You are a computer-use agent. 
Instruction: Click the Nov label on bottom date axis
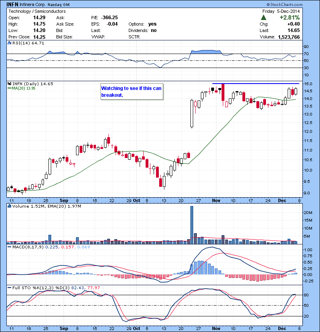tap(216, 328)
